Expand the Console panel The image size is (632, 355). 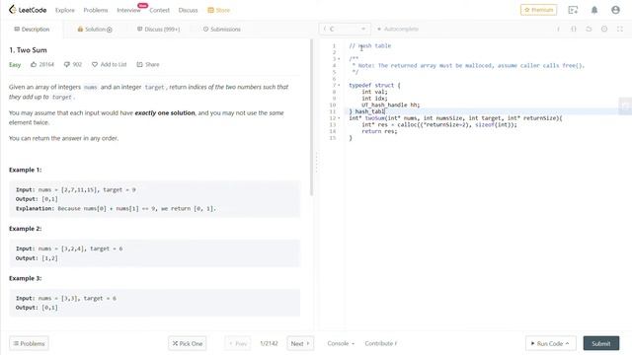(x=341, y=343)
